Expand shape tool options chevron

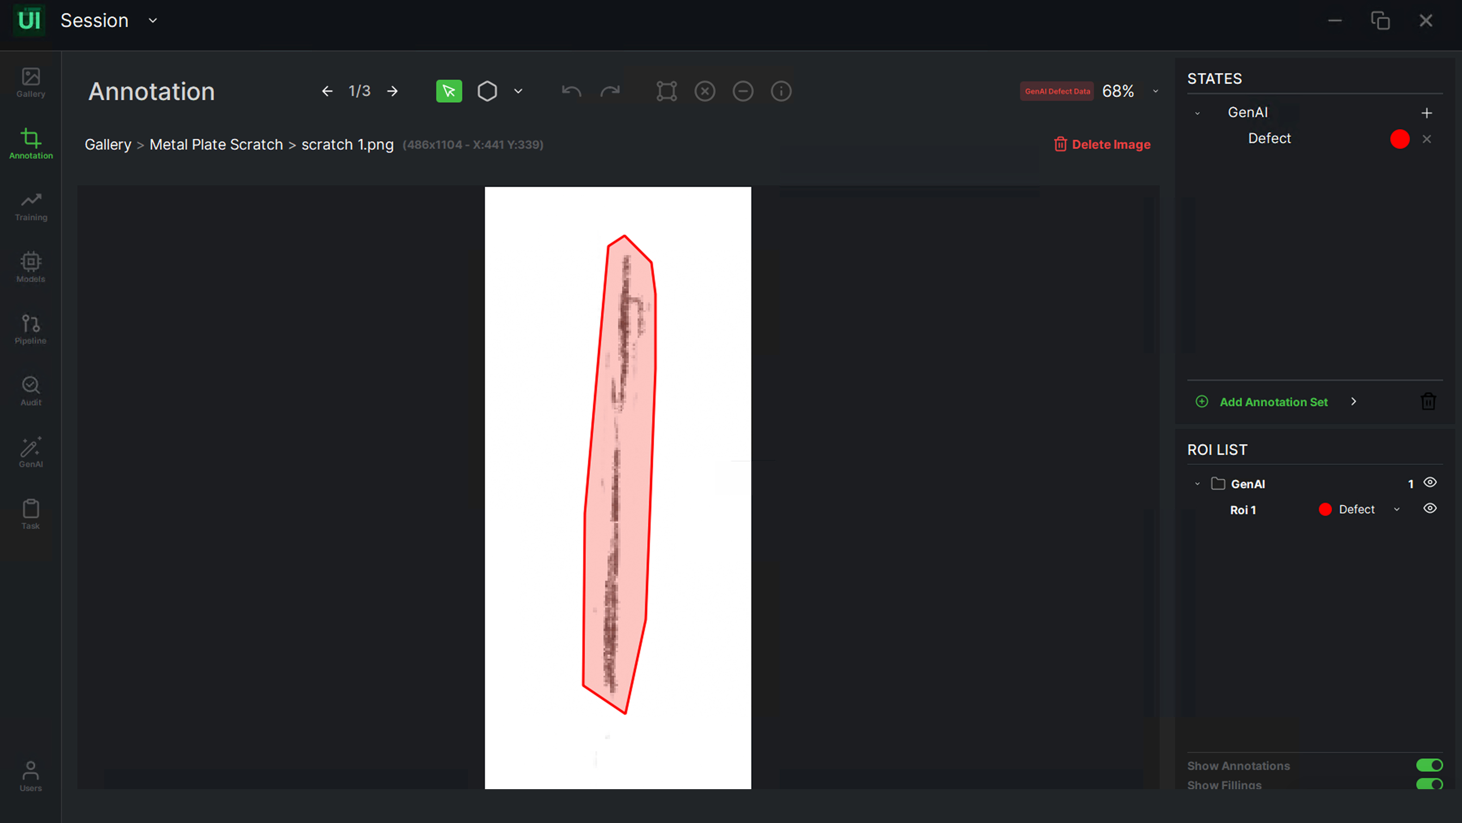click(x=518, y=91)
